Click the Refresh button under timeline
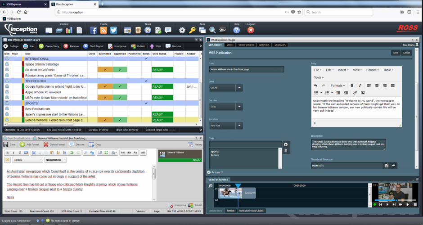 (230, 211)
